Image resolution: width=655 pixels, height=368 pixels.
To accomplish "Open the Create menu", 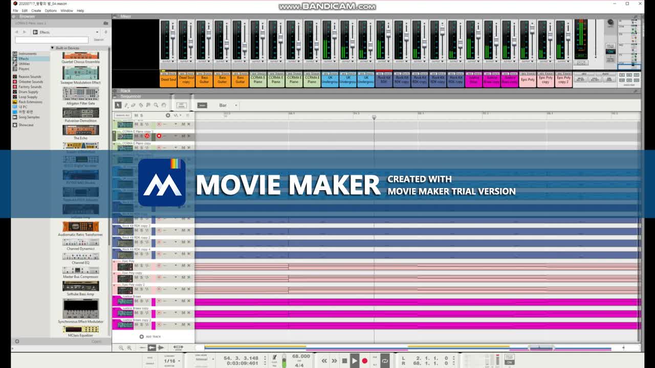I will click(x=36, y=10).
